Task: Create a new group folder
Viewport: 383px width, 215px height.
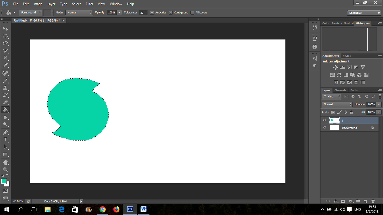Action: (358, 201)
